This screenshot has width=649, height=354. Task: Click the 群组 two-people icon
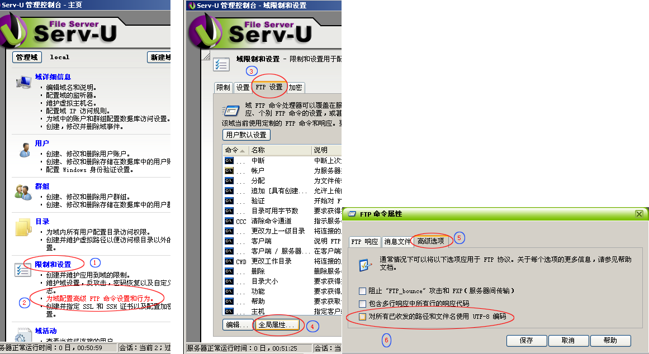(23, 193)
